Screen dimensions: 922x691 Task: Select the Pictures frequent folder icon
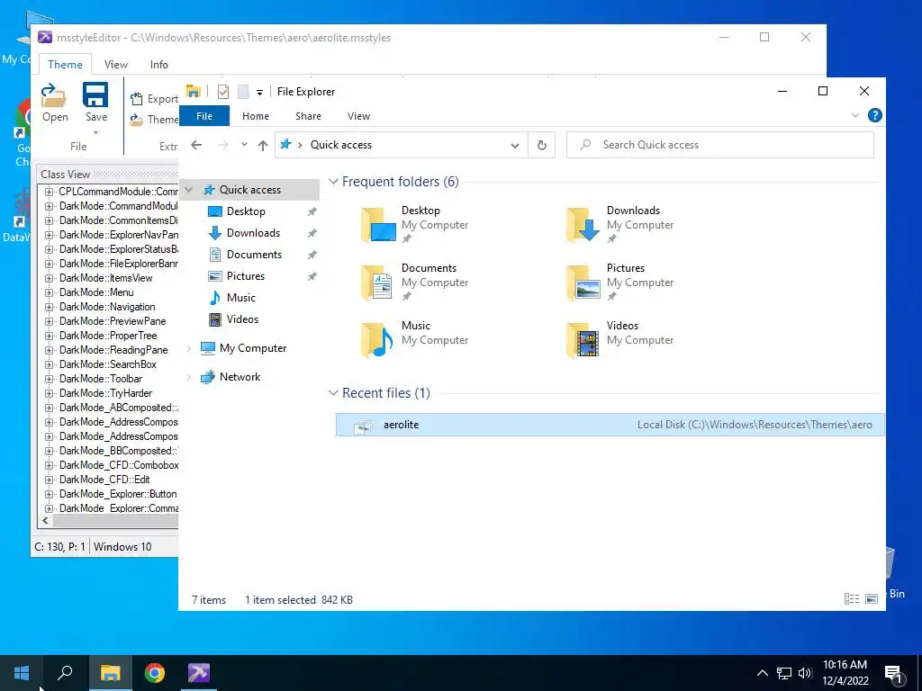pyautogui.click(x=583, y=282)
